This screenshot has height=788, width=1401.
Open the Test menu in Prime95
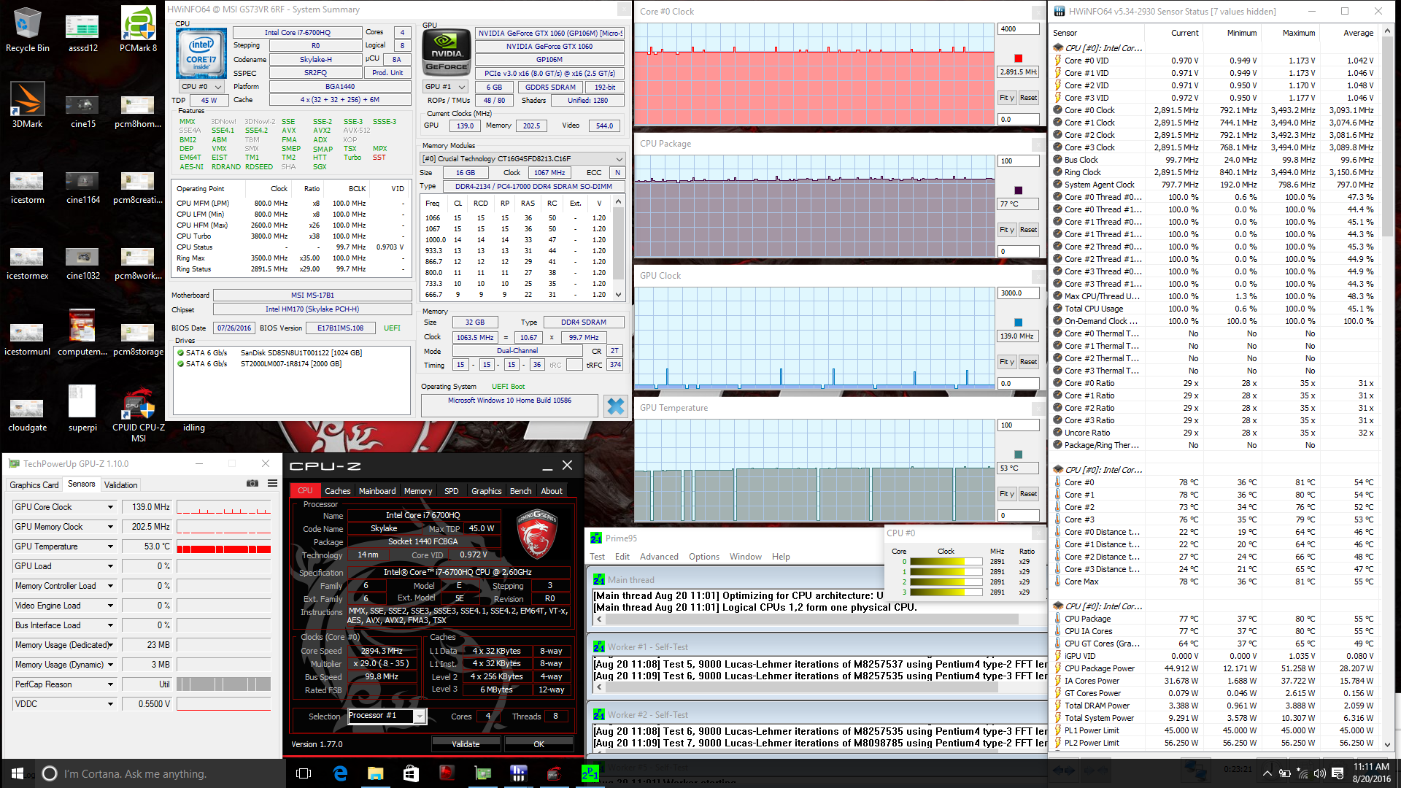pyautogui.click(x=597, y=557)
